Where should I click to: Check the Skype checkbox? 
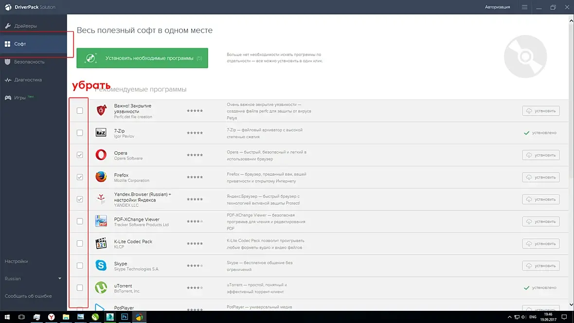pos(80,266)
